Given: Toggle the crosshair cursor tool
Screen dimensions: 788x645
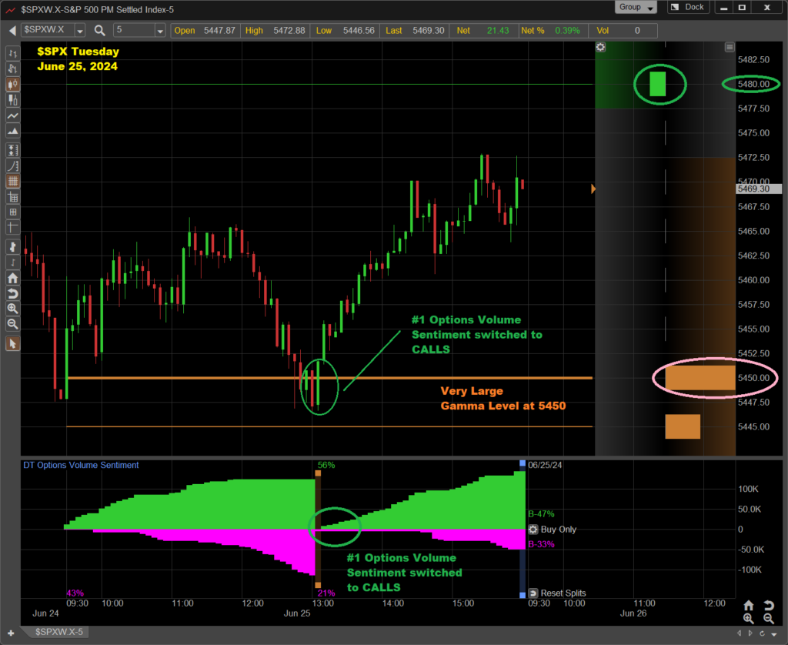Looking at the screenshot, I should point(12,227).
